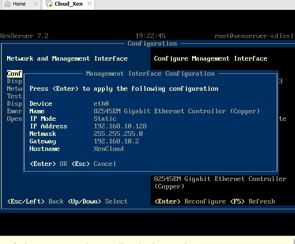
Task: Click the Configure Management Interface heading
Action: point(211,58)
